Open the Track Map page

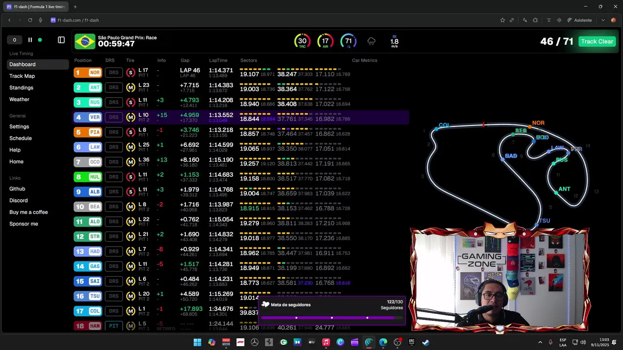click(22, 76)
